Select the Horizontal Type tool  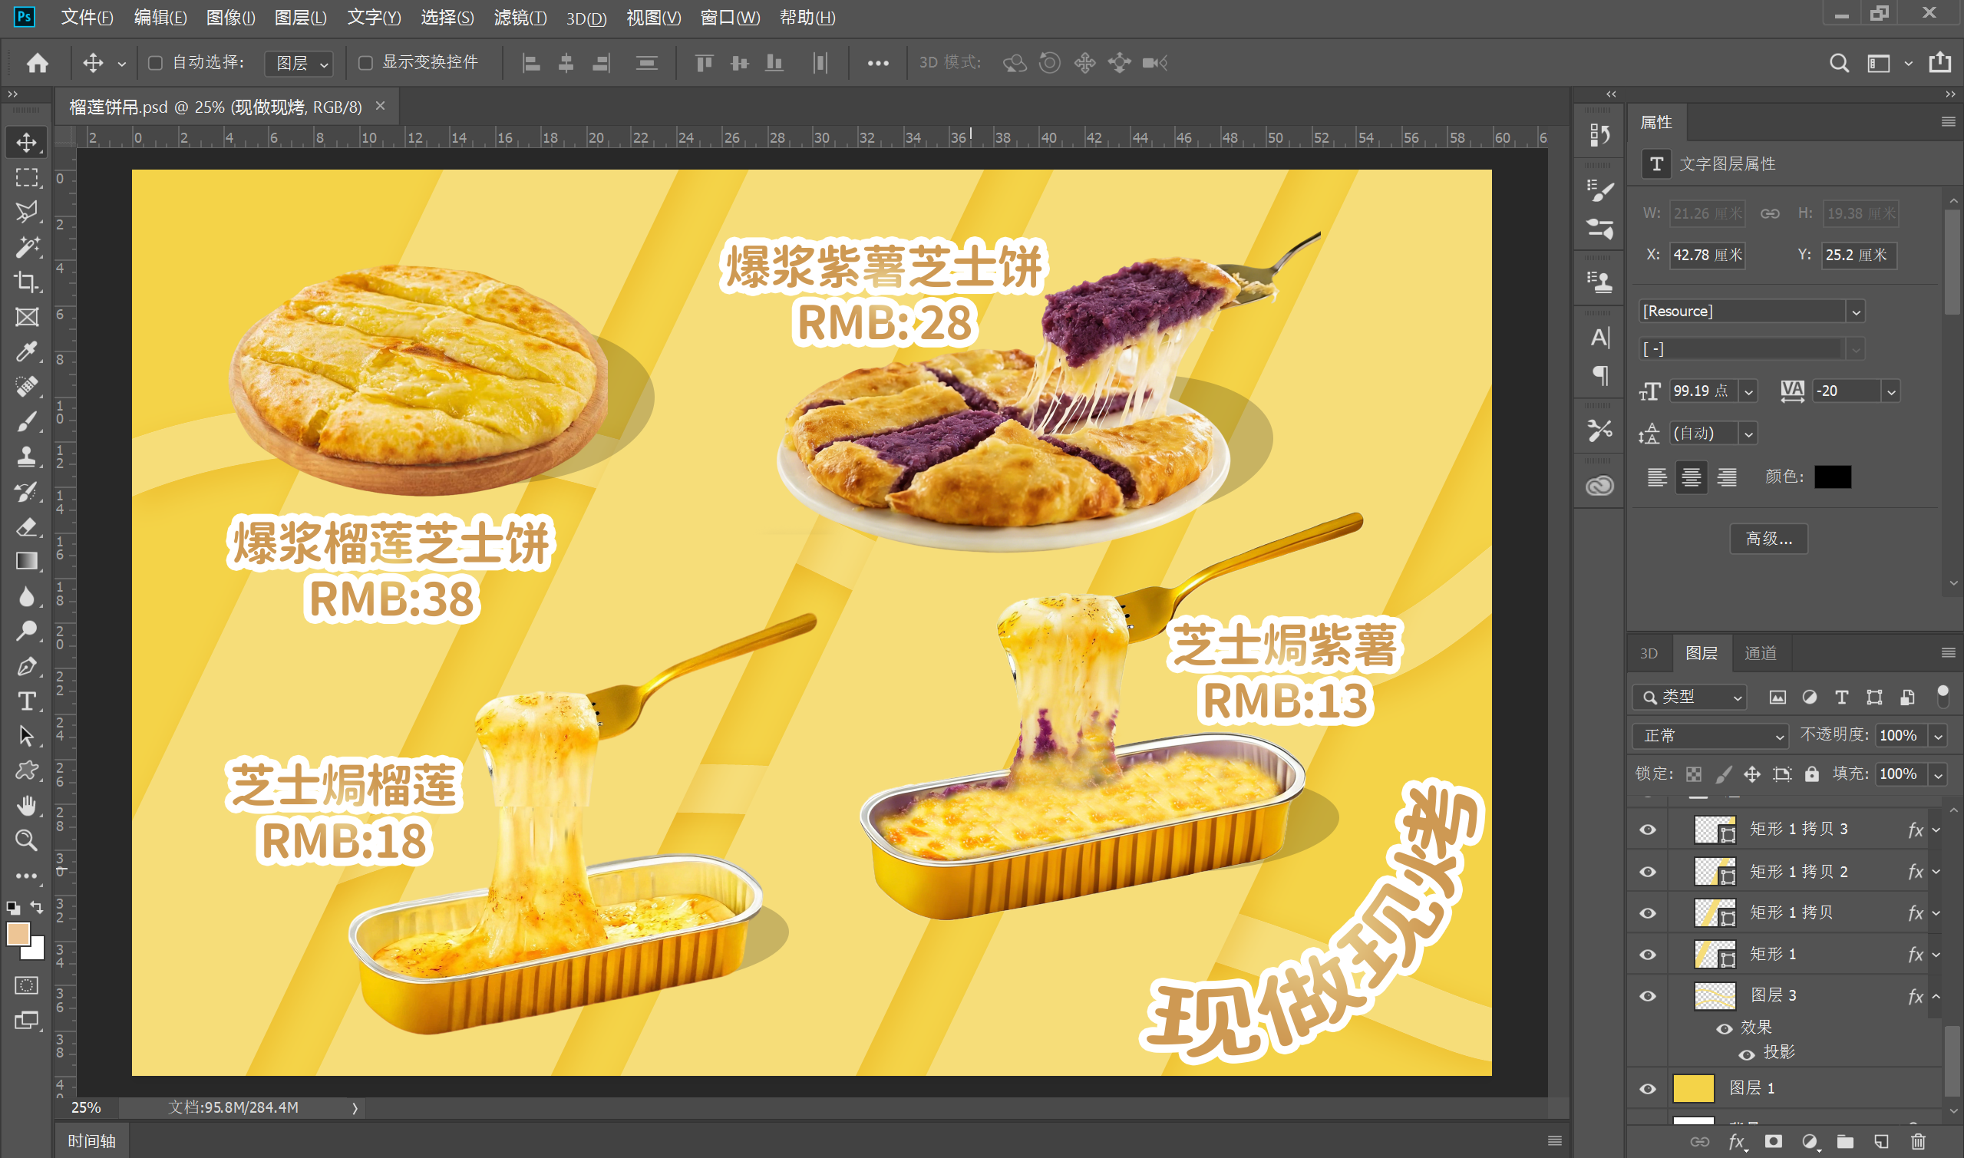27,701
